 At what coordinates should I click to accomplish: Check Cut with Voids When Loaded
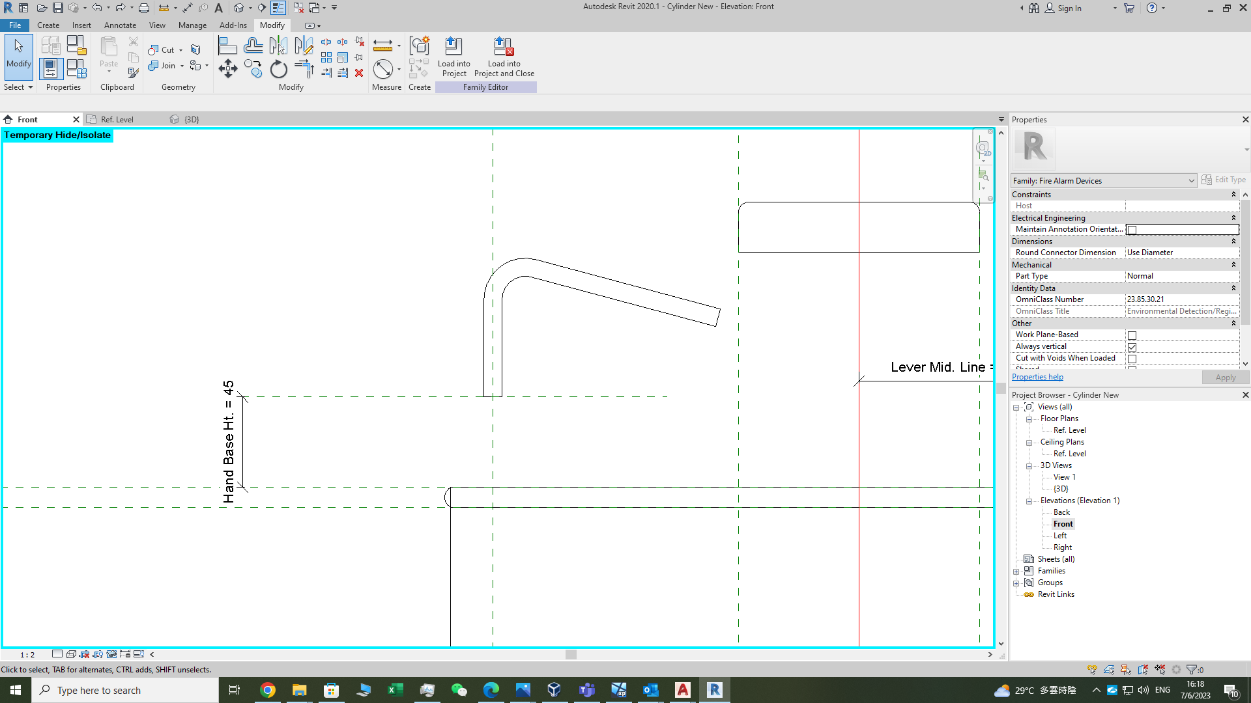pyautogui.click(x=1133, y=359)
